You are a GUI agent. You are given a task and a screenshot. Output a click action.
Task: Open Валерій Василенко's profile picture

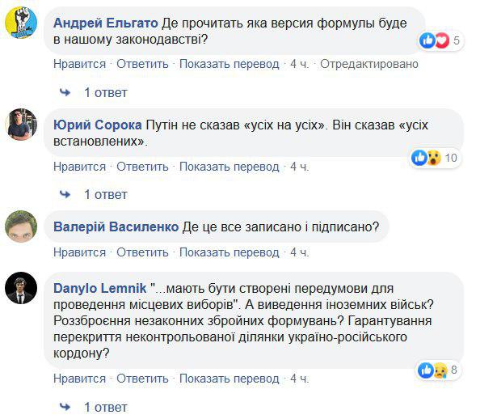[x=22, y=226]
